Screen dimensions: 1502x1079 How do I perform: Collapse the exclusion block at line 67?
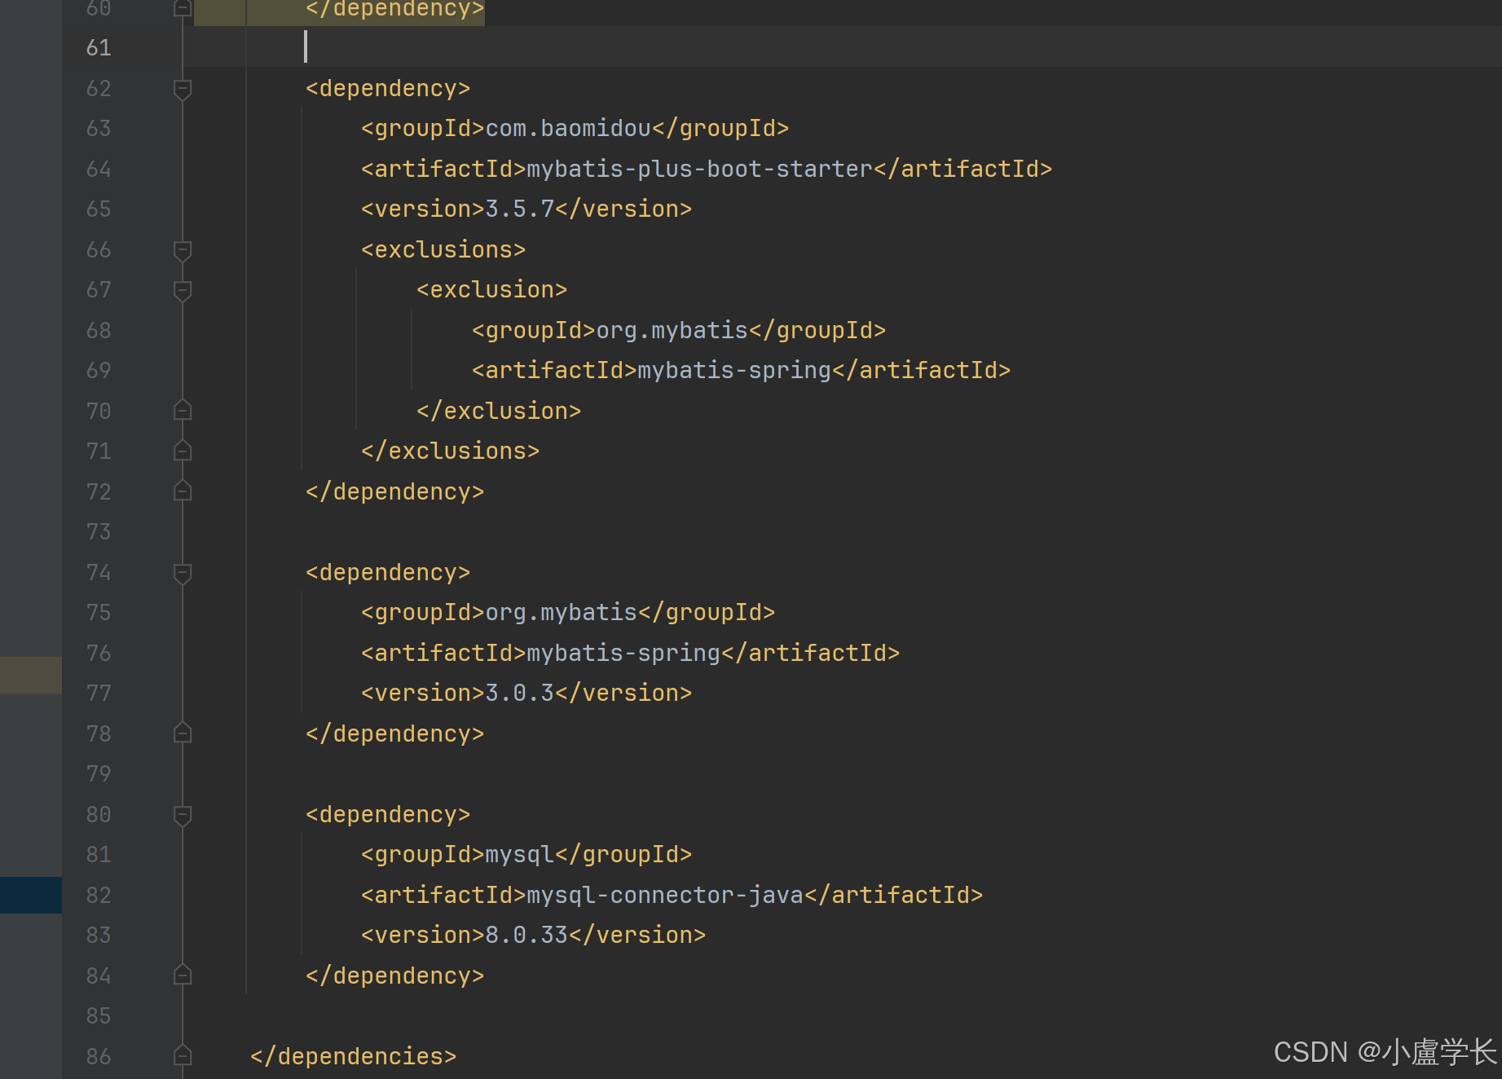(183, 290)
